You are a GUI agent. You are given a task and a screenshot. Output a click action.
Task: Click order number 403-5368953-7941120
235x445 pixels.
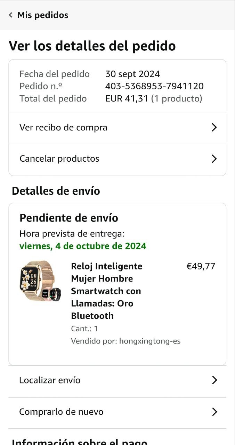click(154, 86)
